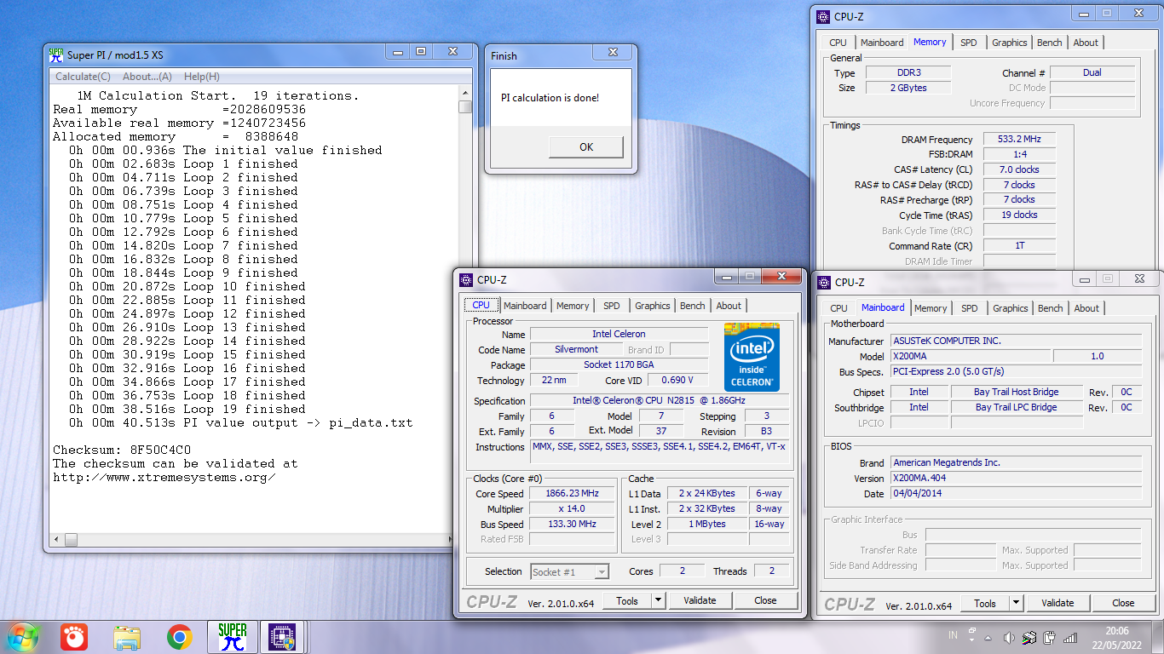
Task: Click Super PI horizontal scrollbar left arrow
Action: [57, 540]
